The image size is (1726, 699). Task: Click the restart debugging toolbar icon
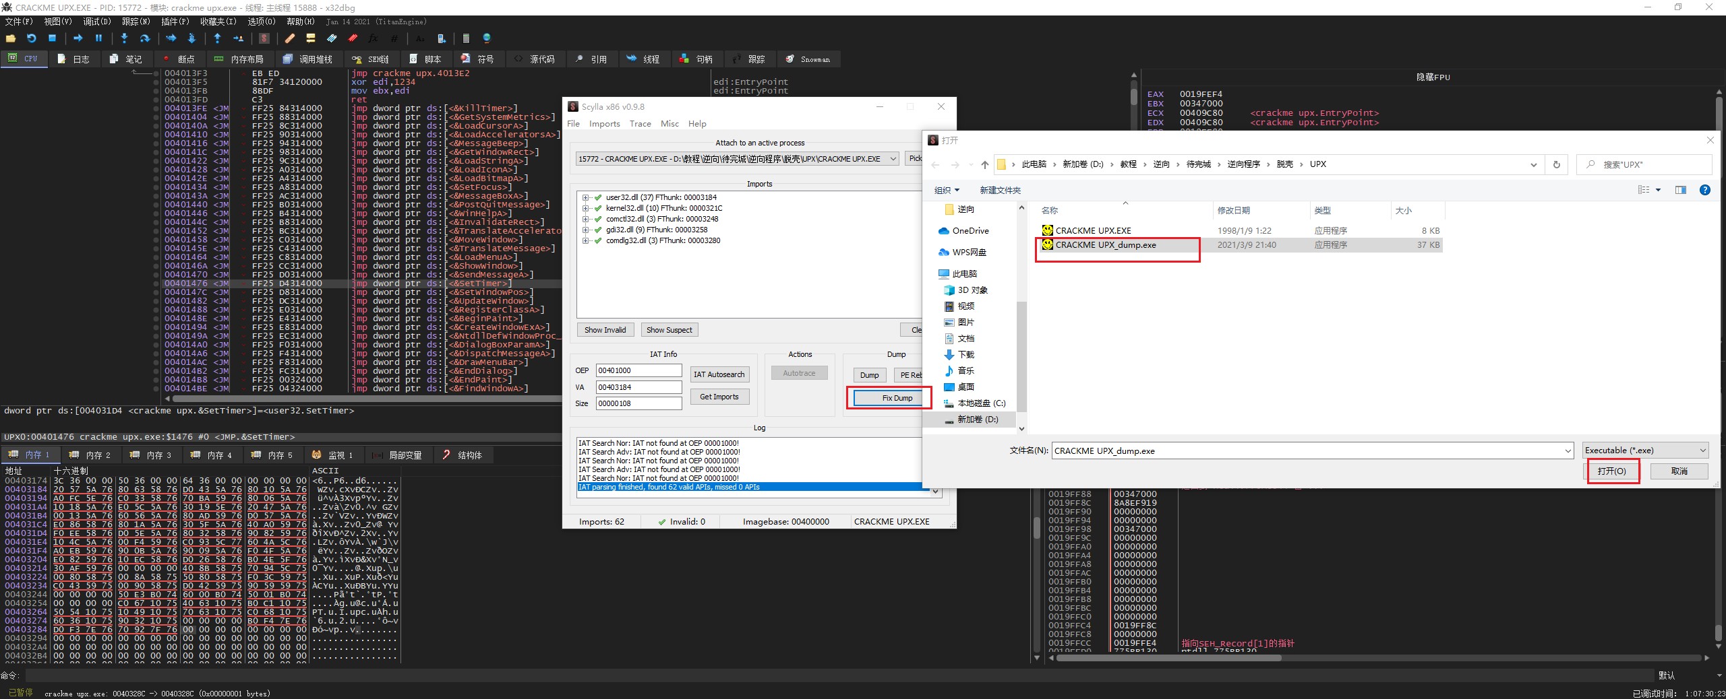[31, 39]
